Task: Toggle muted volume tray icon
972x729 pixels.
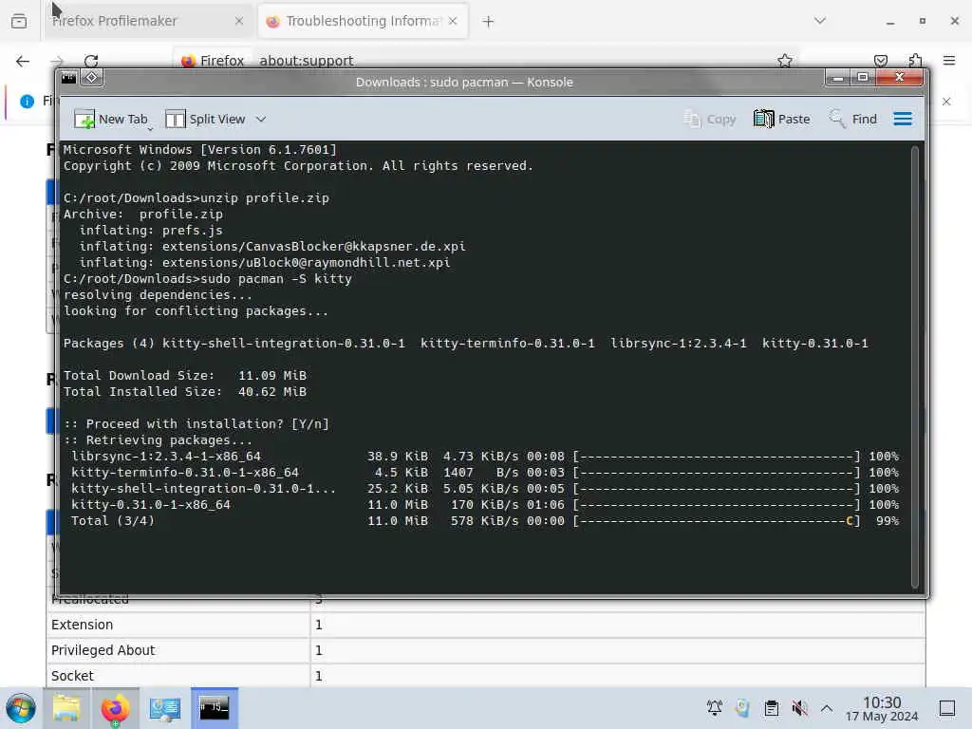Action: (x=799, y=708)
